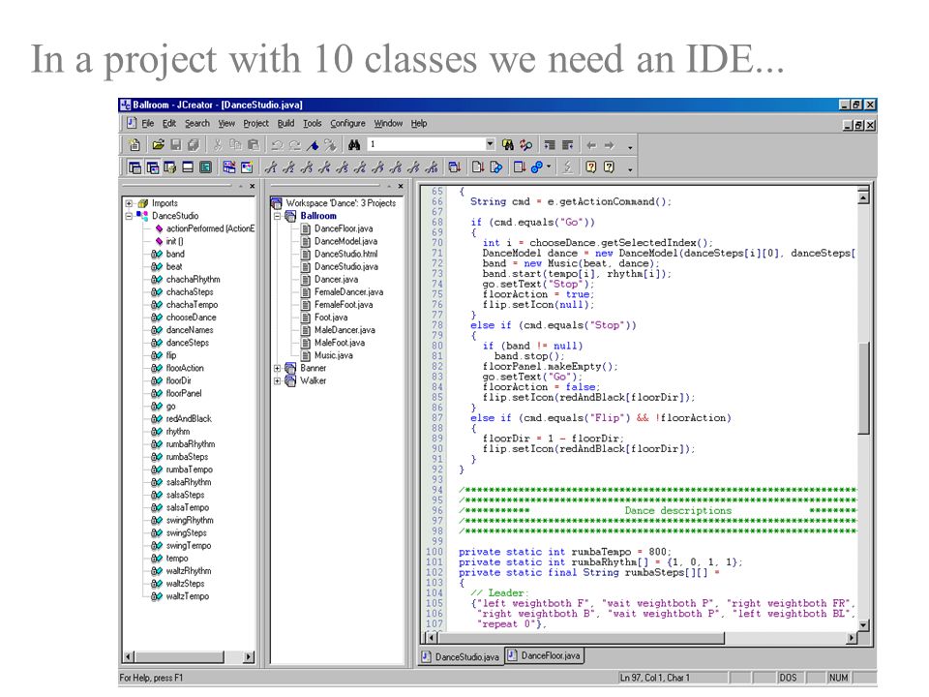Open first toolbar's options chevron

pos(630,146)
